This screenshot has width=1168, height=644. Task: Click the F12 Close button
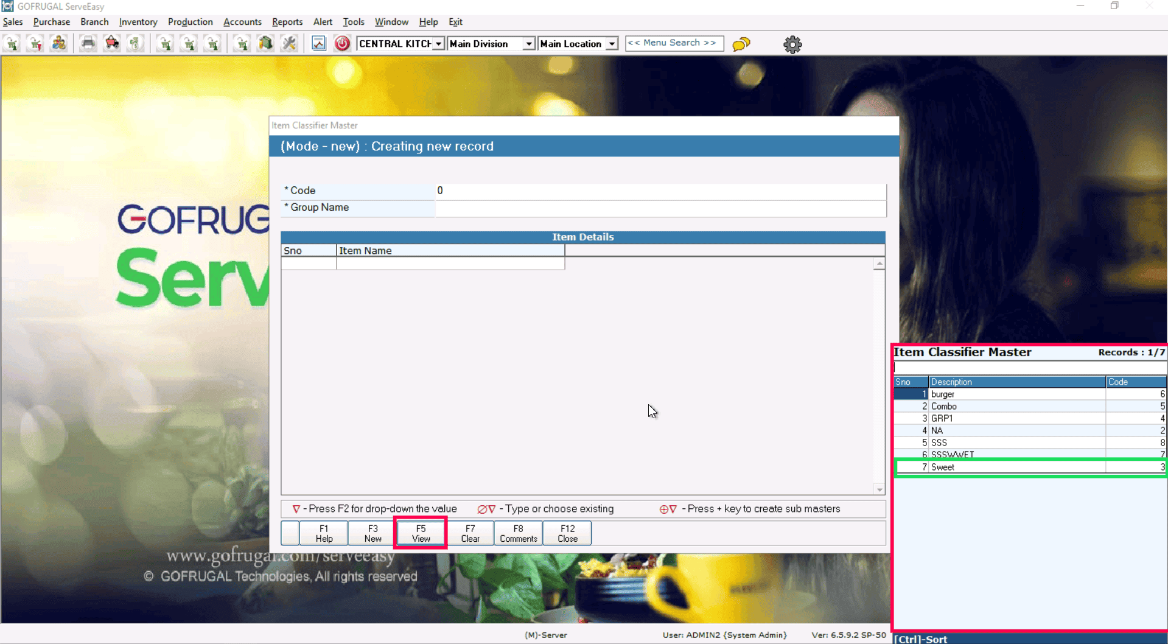coord(567,533)
